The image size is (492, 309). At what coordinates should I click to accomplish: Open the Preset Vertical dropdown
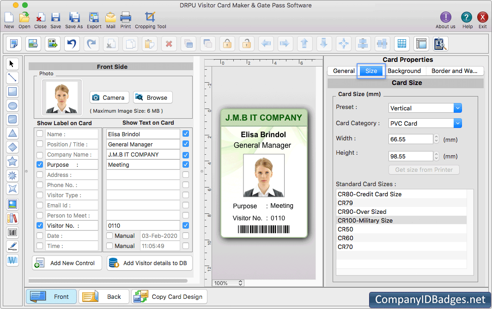457,108
